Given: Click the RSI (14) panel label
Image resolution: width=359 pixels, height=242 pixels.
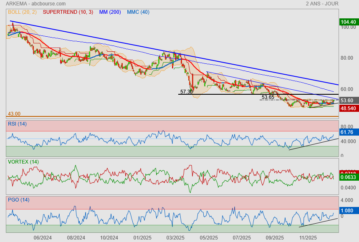Looking at the screenshot, I should 17,124.
